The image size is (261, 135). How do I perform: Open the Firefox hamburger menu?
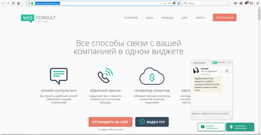click(x=258, y=3)
